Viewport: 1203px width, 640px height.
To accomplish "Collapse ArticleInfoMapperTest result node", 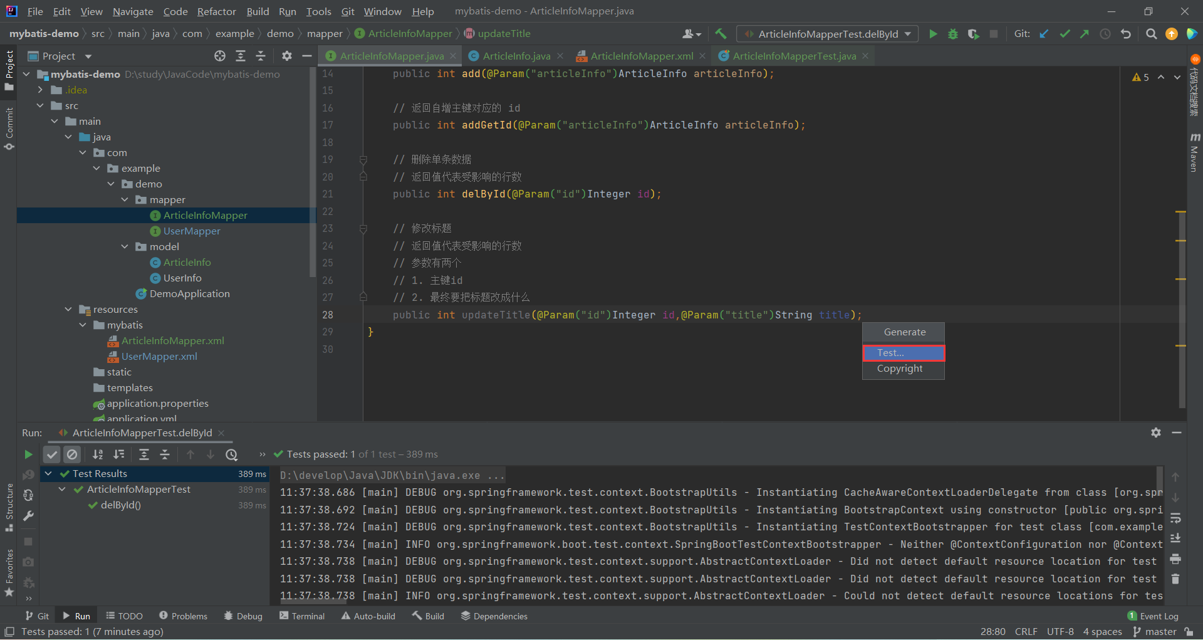I will click(x=62, y=489).
